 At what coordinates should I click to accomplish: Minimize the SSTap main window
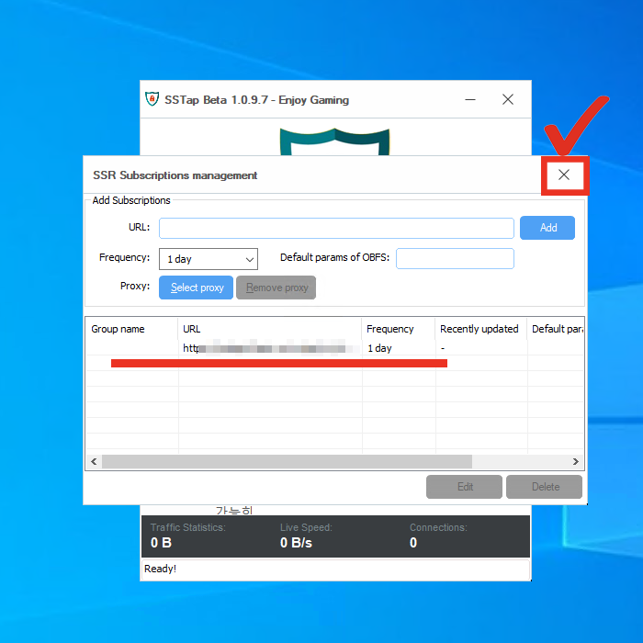(470, 99)
